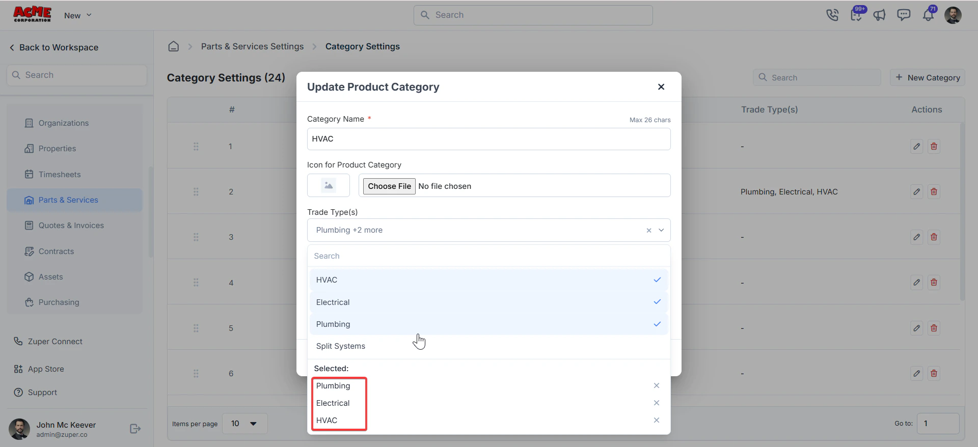
Task: Deselect the checked HVAC option
Action: pyautogui.click(x=488, y=280)
